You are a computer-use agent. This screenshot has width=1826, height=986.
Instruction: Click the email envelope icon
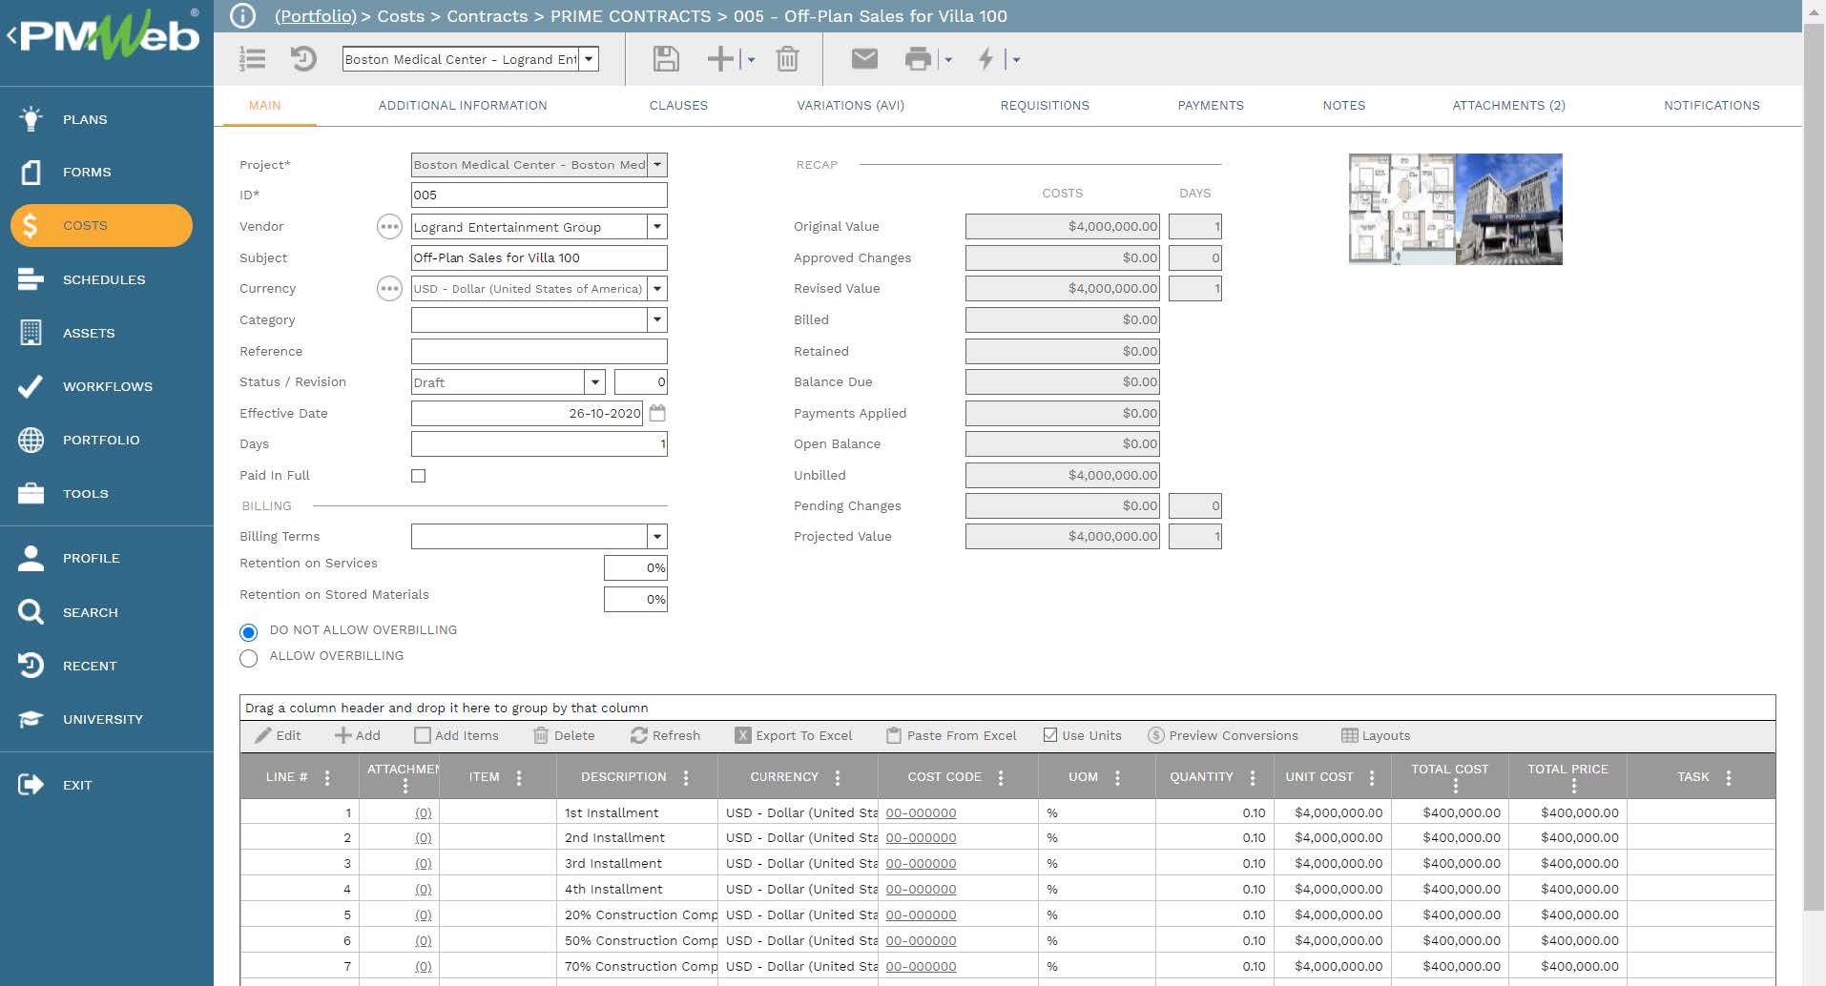[863, 59]
